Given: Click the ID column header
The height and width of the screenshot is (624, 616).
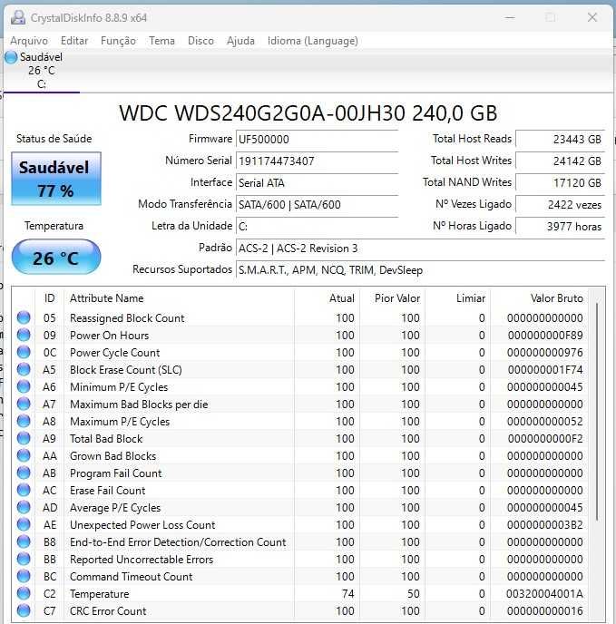Looking at the screenshot, I should (x=49, y=298).
